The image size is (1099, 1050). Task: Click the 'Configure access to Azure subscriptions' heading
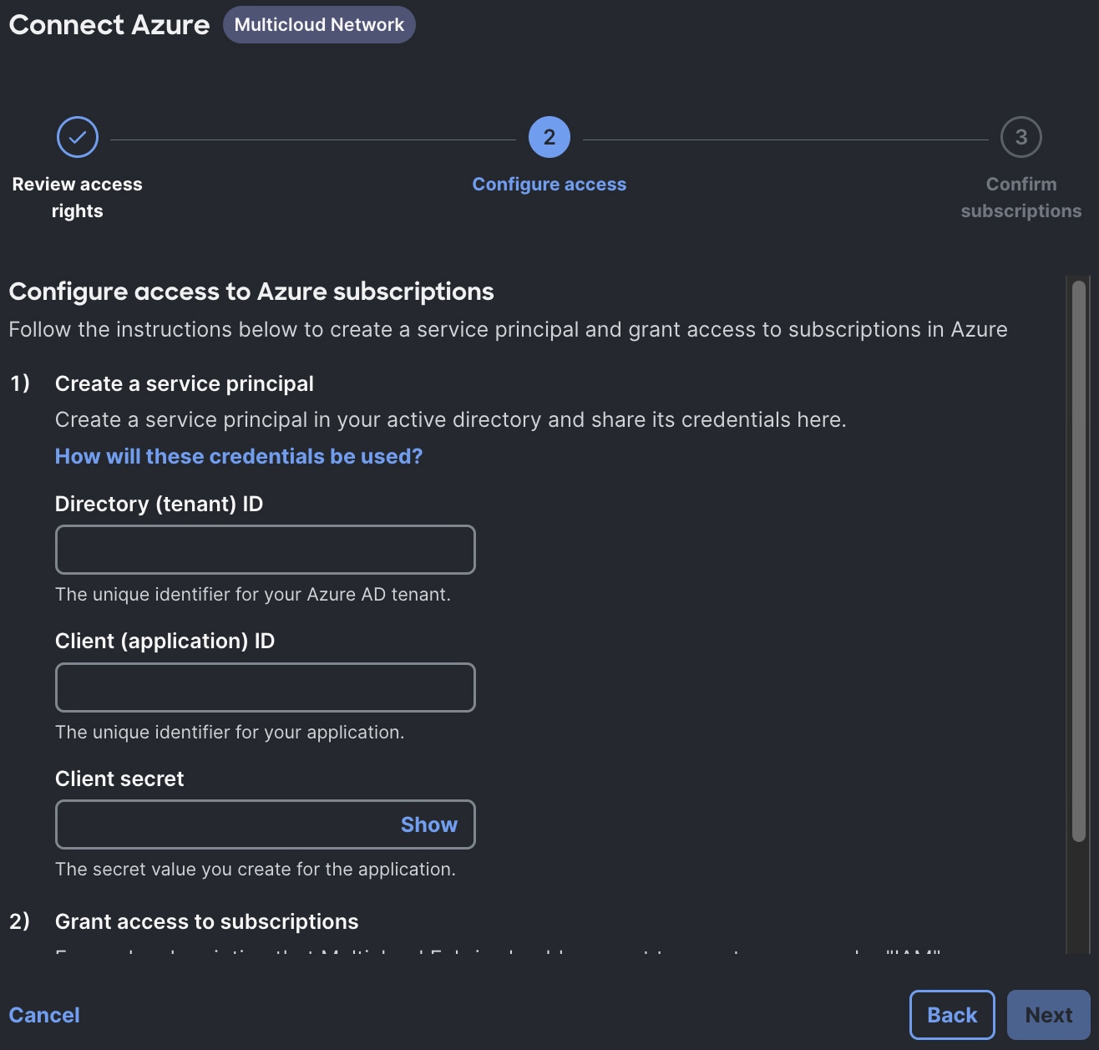tap(251, 292)
